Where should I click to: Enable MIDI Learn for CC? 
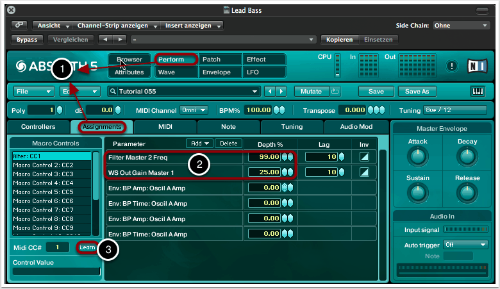[x=87, y=247]
